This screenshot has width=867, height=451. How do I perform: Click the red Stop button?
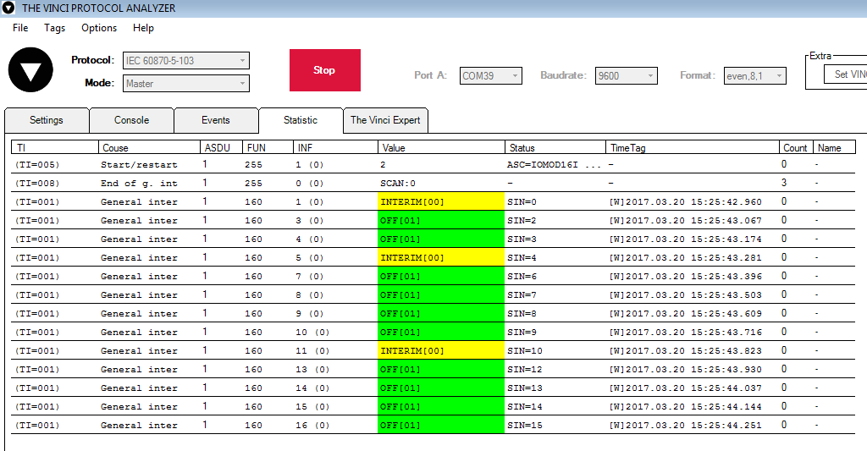[324, 70]
